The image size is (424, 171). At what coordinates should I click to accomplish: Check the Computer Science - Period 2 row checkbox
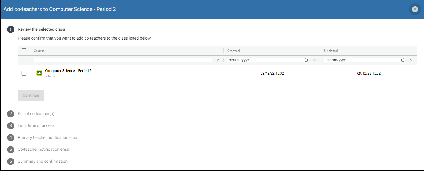click(24, 73)
